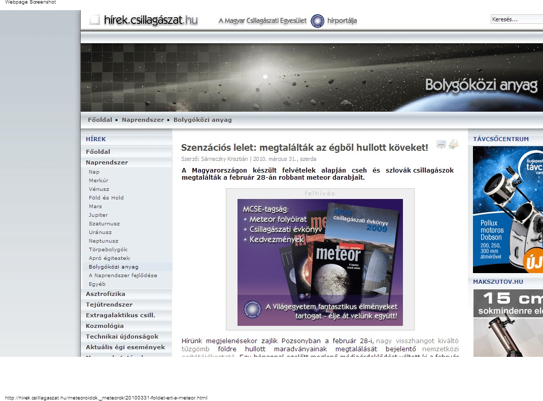
Task: Click the article title Szenzációs lelet
Action: [304, 148]
